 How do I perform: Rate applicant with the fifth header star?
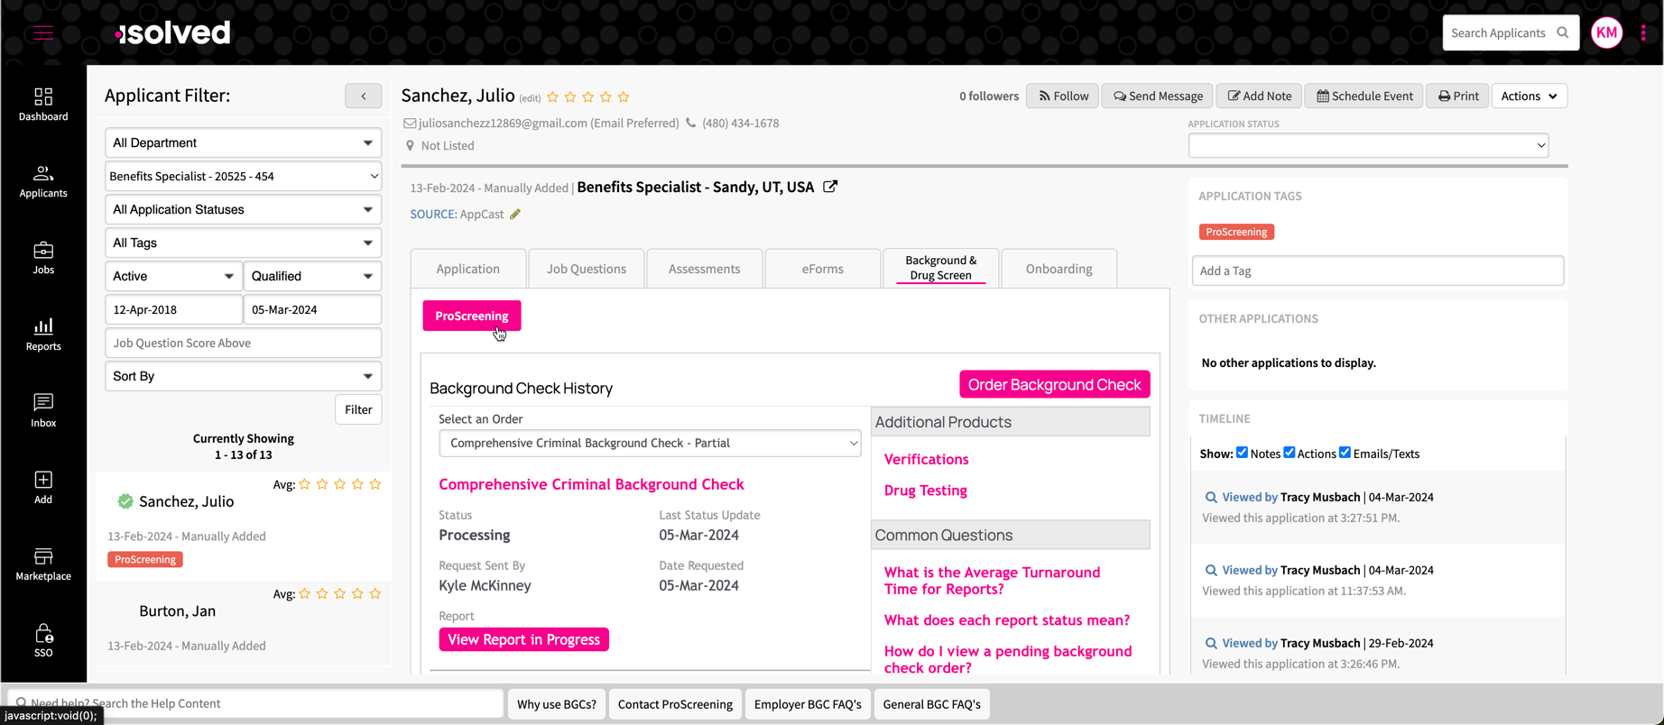click(624, 97)
